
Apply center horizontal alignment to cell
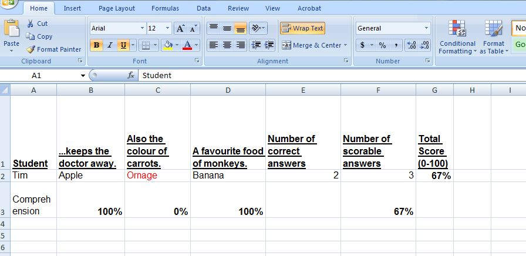point(227,45)
